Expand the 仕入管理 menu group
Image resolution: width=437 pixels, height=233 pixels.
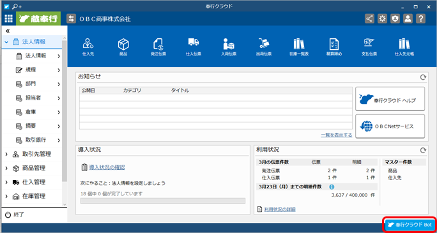(6, 182)
